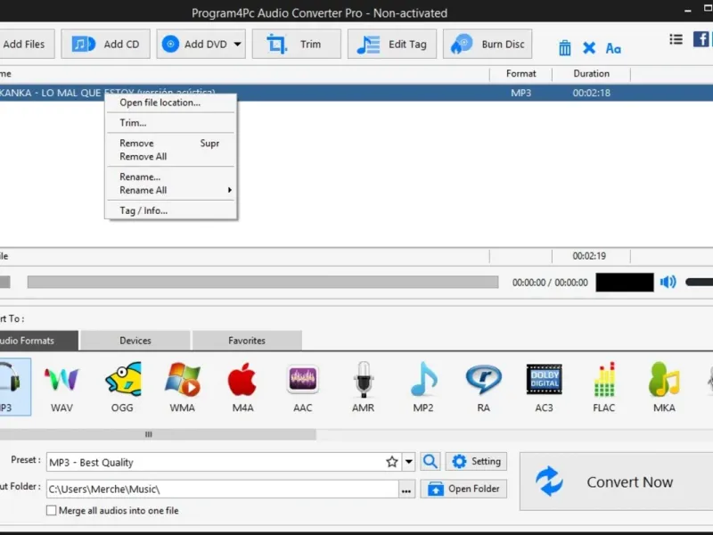Click the Burn Disc button
This screenshot has height=535, width=713.
(x=488, y=44)
